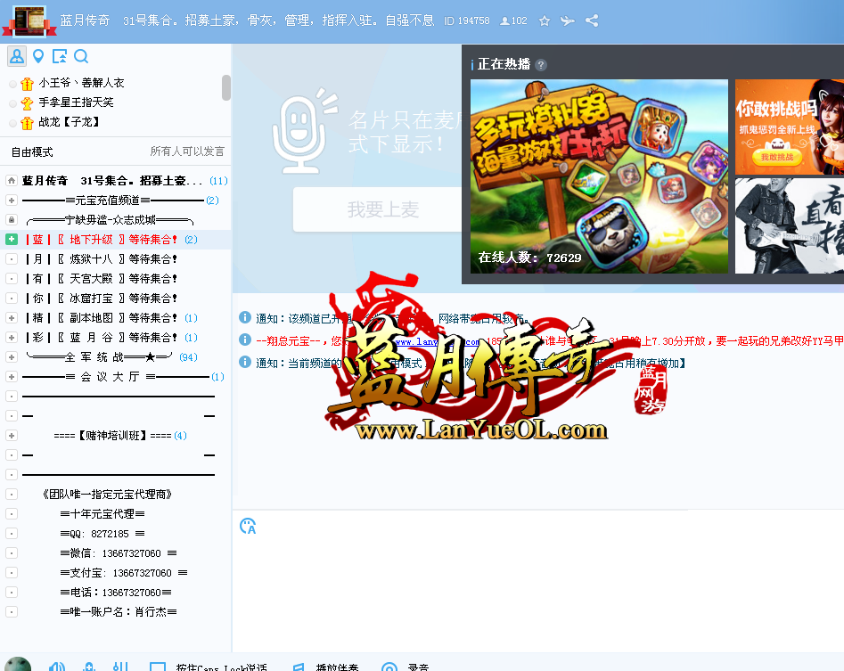Viewport: 844px width, 671px height.
Task: Select the member list icon in the sidebar
Action: coord(17,55)
